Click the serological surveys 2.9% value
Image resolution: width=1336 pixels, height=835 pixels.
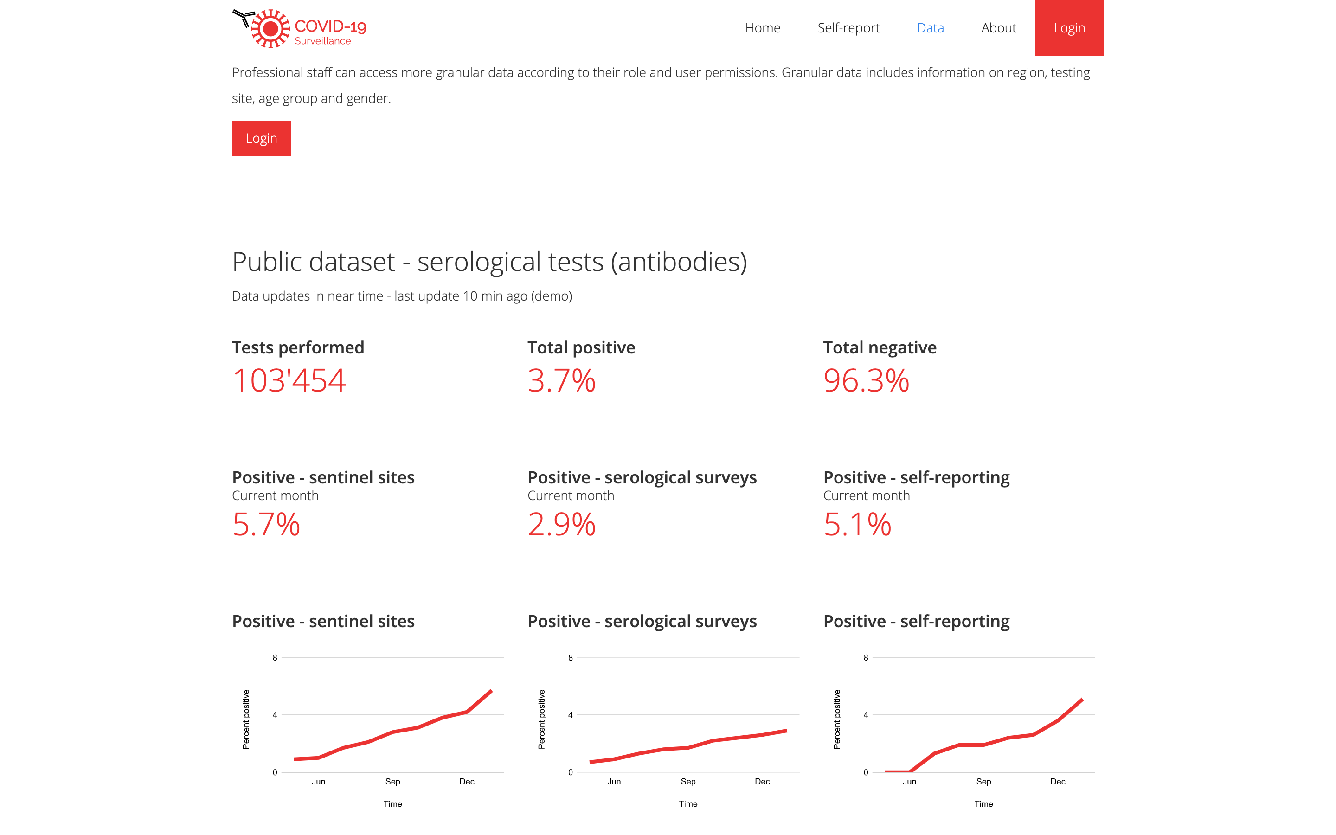point(561,524)
